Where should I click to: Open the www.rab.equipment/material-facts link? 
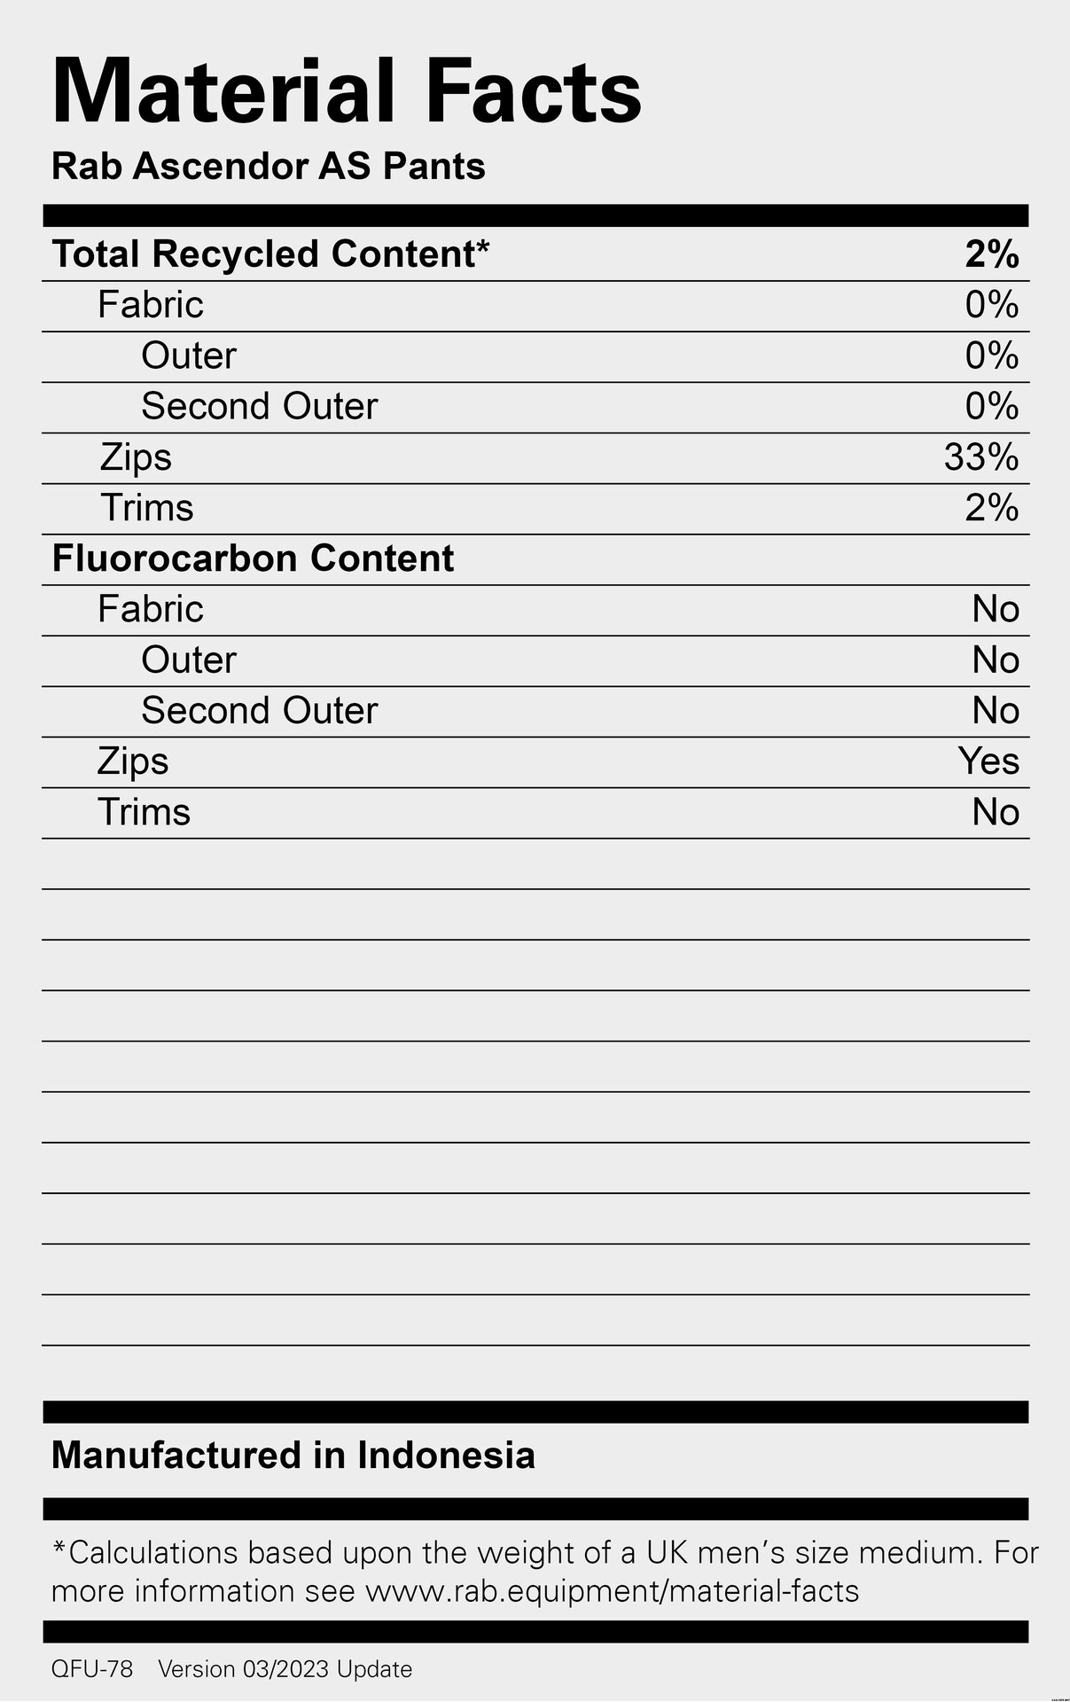tap(612, 1591)
